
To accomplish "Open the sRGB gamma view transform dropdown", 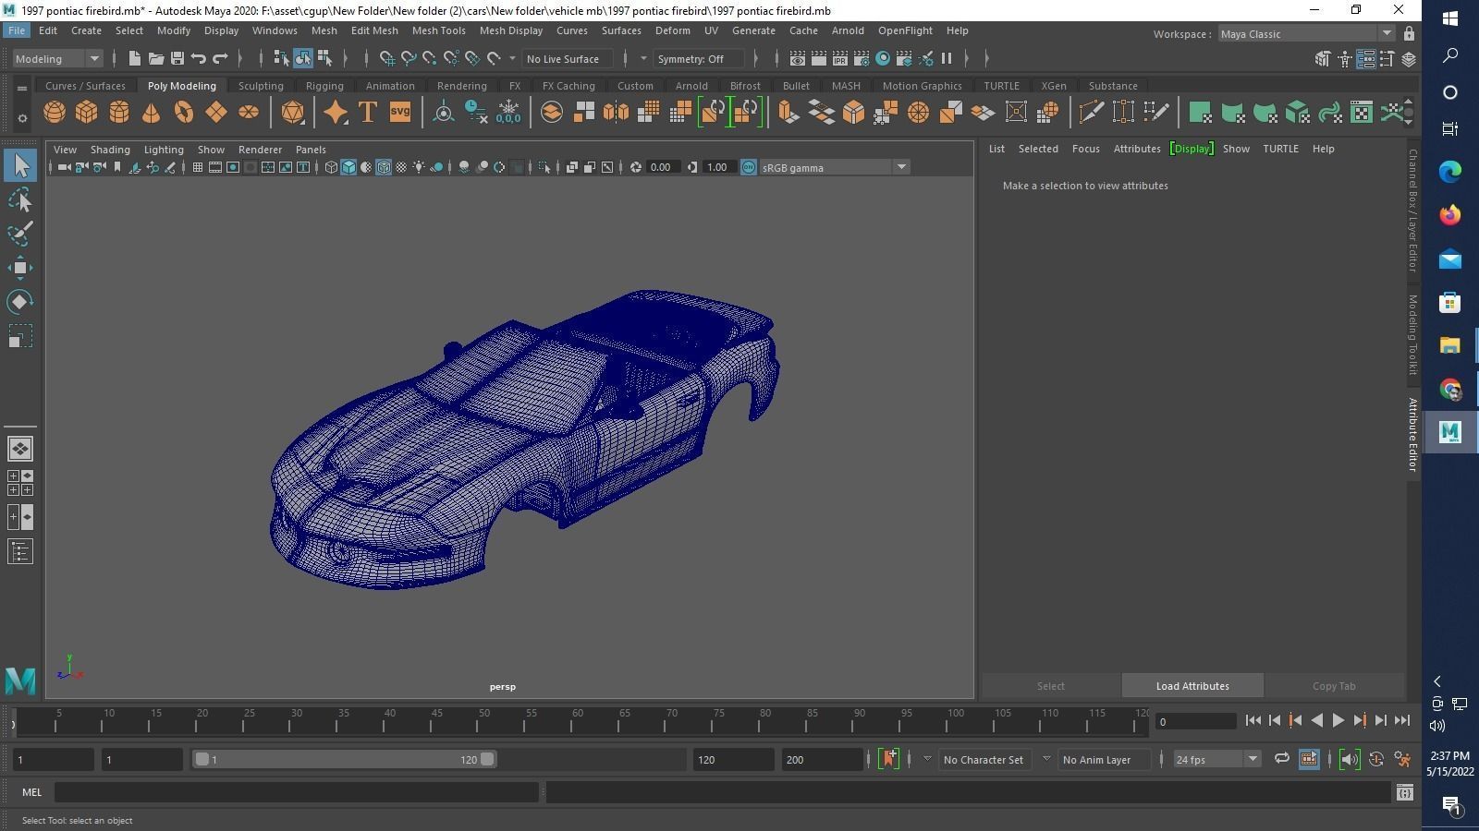I will pos(834,167).
